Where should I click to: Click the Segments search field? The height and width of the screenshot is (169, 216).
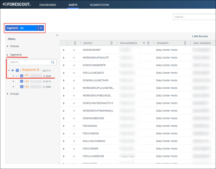(x=32, y=62)
